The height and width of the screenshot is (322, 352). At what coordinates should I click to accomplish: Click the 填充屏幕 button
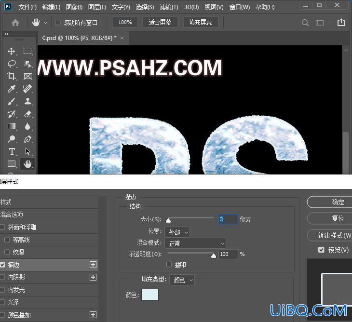click(x=201, y=22)
